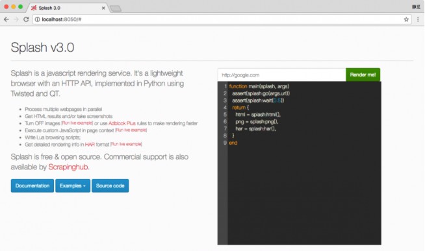Open a new tab with the new-tab button
The width and height of the screenshot is (425, 251).
click(116, 8)
